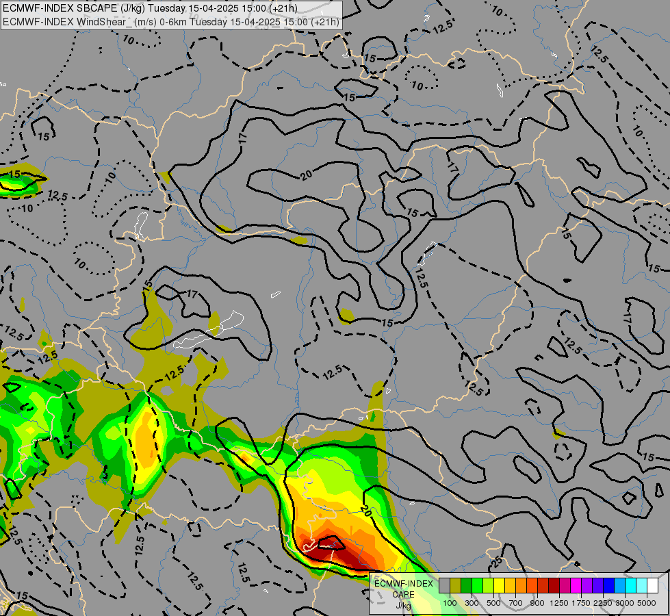Click the pure dark blue legend swatch
This screenshot has width=670, height=616.
[x=608, y=585]
